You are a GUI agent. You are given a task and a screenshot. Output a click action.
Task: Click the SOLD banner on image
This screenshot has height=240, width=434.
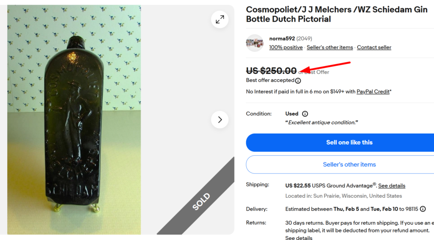(x=201, y=201)
